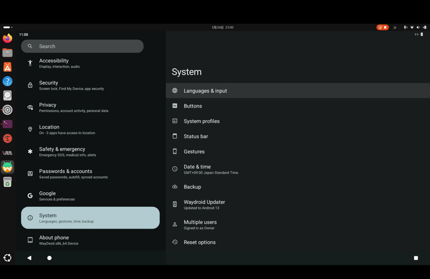Tap the Android home circle button
Image resolution: width=430 pixels, height=279 pixels.
click(50, 258)
